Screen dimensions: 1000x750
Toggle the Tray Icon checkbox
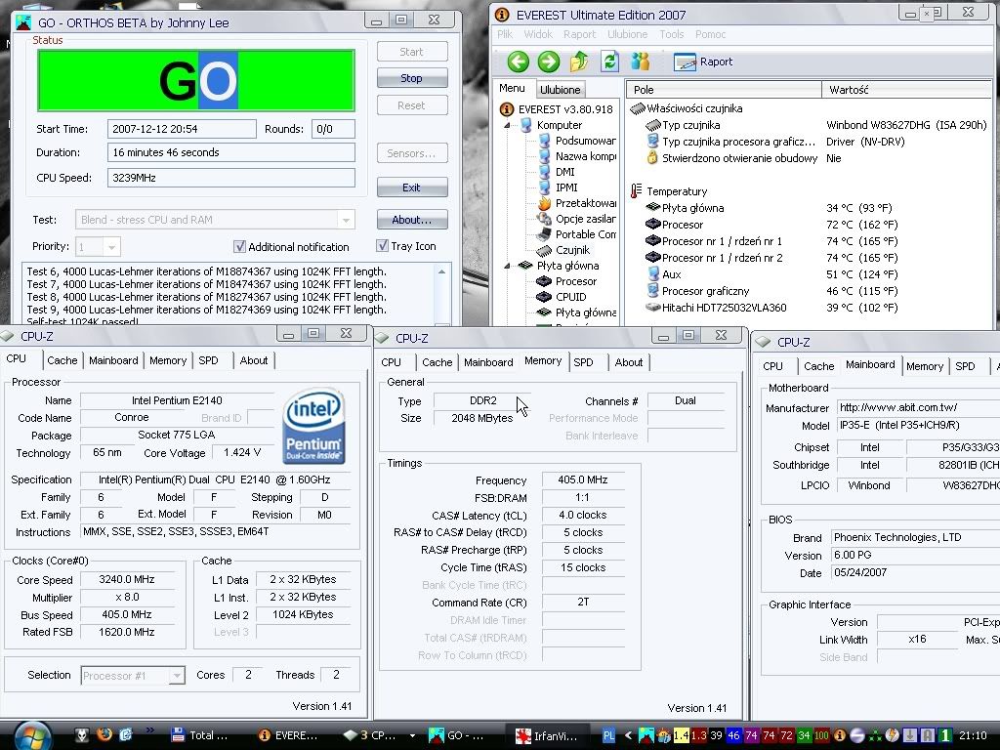(x=382, y=246)
